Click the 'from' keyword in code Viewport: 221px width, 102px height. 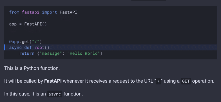14,12
